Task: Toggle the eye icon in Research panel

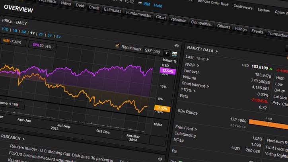Action: [x=160, y=159]
